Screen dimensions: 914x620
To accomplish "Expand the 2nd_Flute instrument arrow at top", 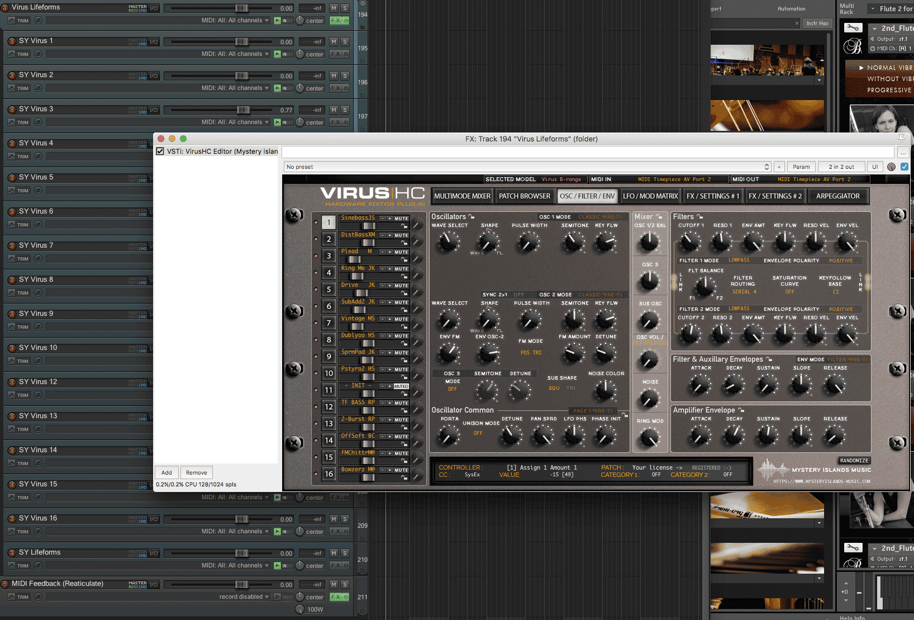I will tap(874, 29).
